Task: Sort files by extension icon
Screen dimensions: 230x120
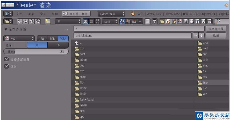Action: click(x=128, y=21)
